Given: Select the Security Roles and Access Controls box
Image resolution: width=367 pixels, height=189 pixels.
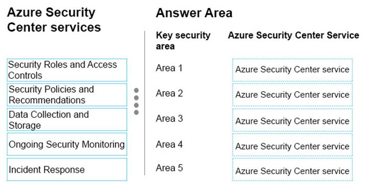Looking at the screenshot, I should [67, 70].
